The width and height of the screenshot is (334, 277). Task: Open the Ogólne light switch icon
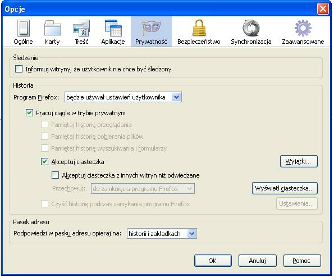23,28
